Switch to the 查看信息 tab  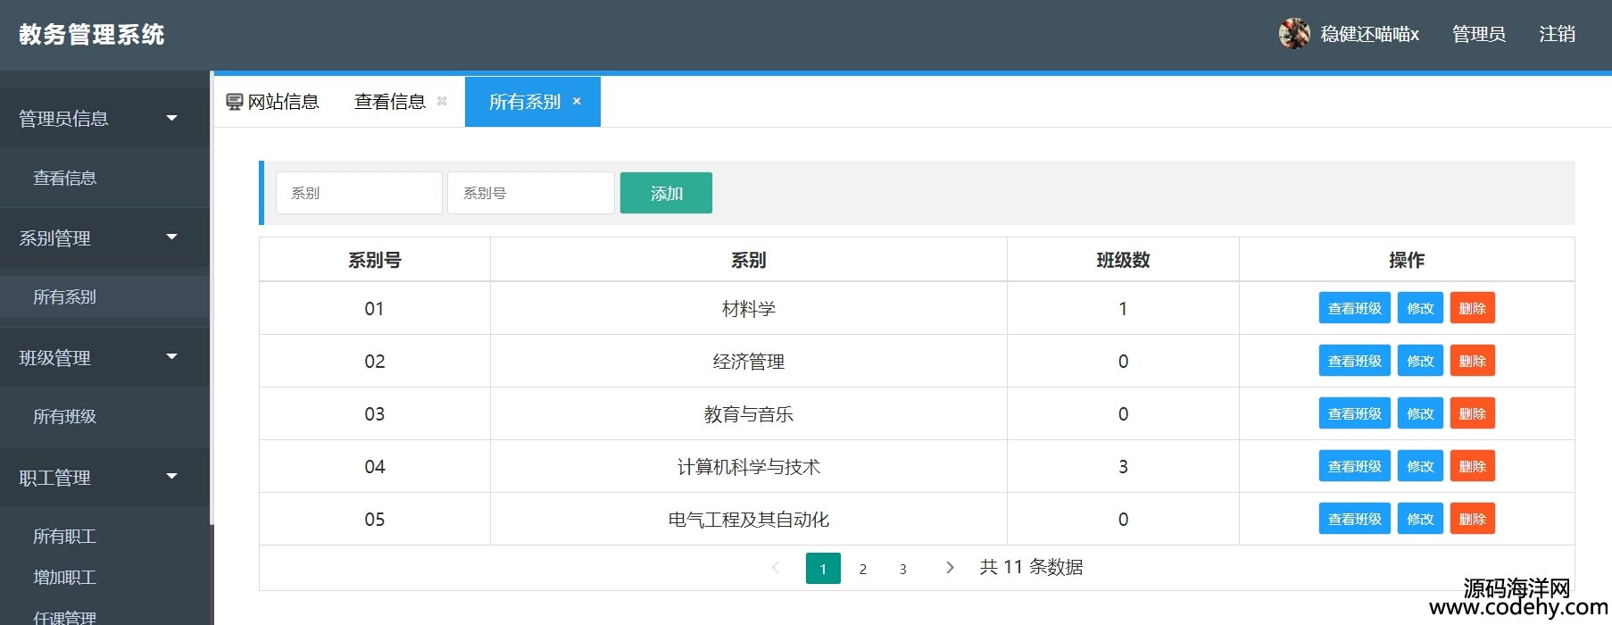(390, 102)
